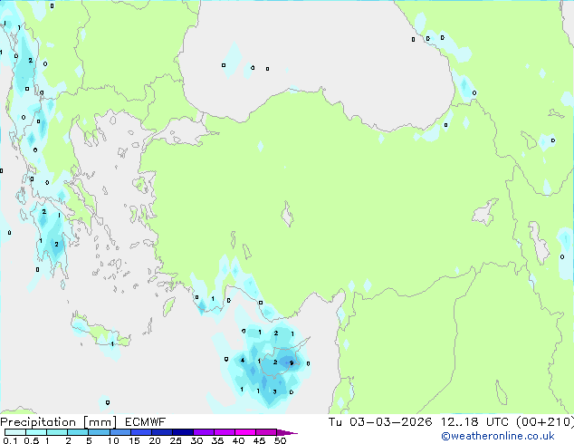Click the '0.5' legend scale label
574x444 pixels.
tap(32, 440)
